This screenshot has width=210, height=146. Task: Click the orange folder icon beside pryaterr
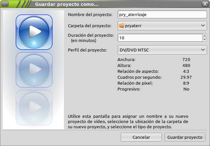coord(122,26)
